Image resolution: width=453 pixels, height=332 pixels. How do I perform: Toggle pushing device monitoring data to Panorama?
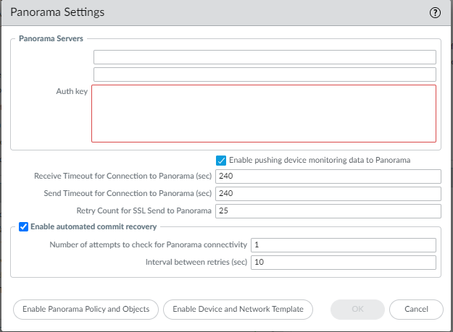pos(222,161)
